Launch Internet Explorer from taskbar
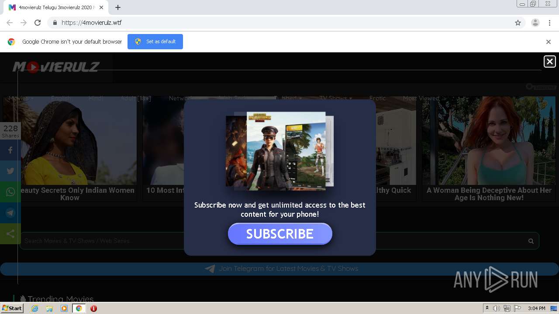This screenshot has width=559, height=314. pos(35,308)
